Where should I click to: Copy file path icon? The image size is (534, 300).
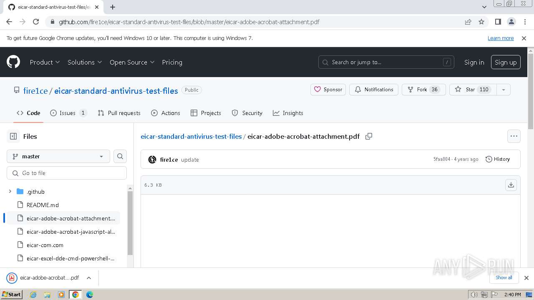pyautogui.click(x=369, y=136)
